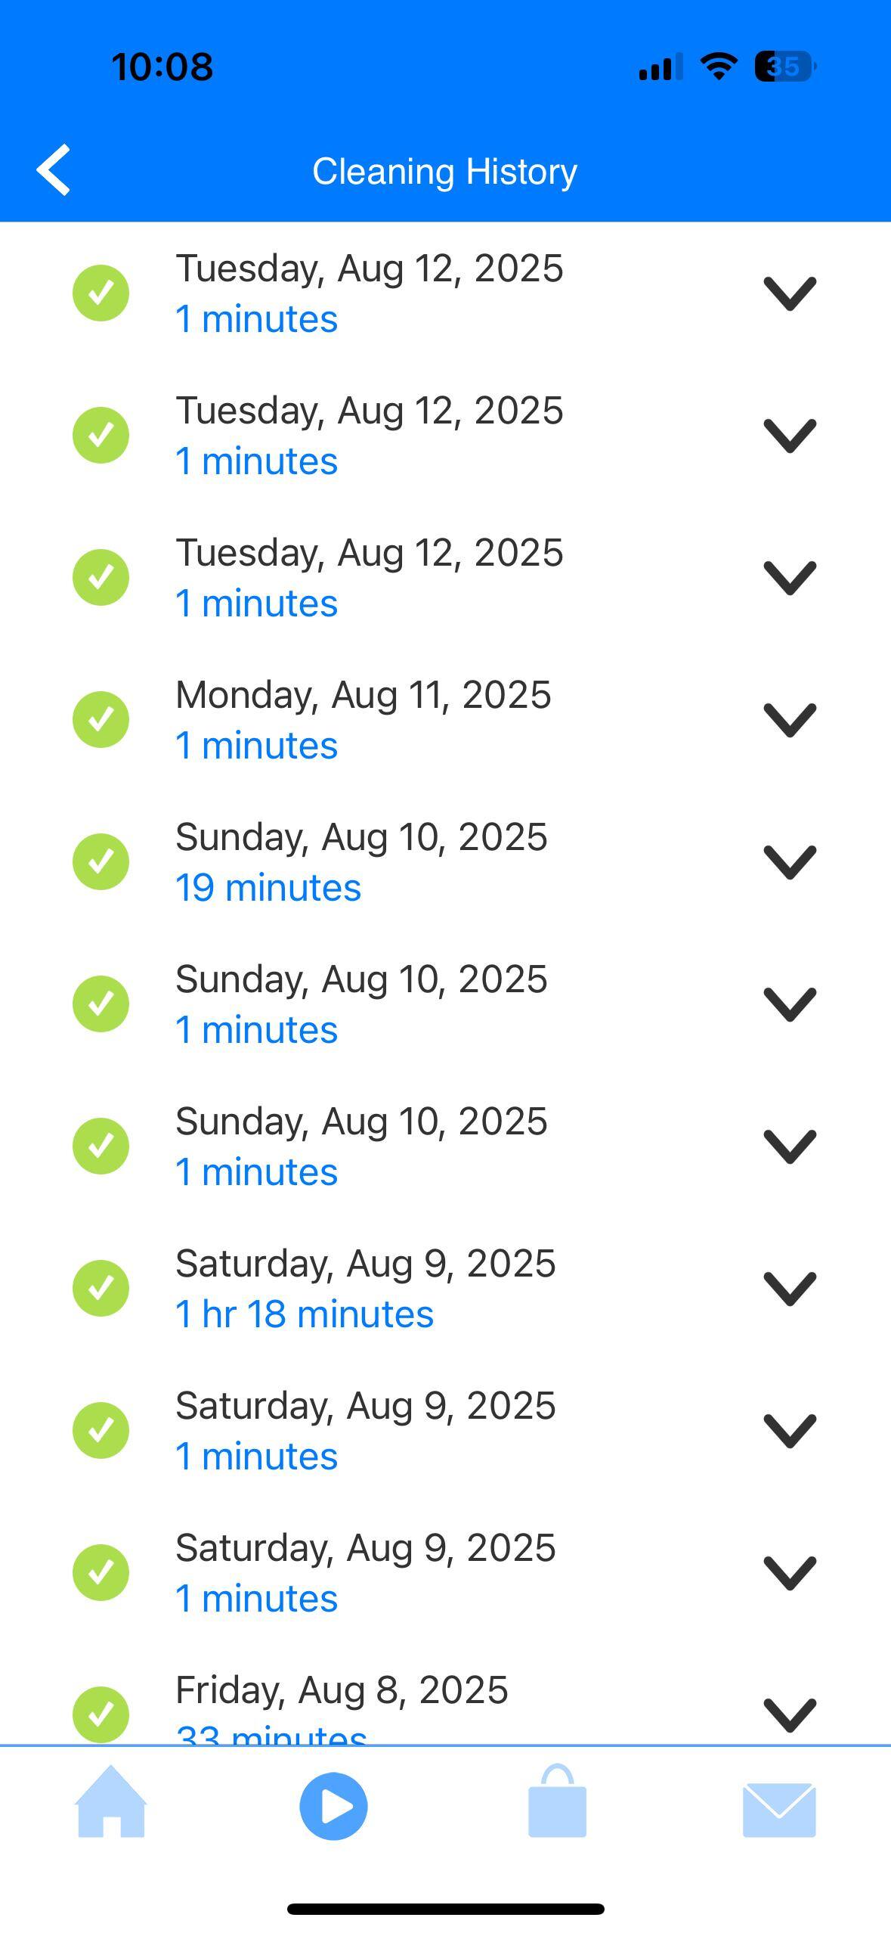The width and height of the screenshot is (891, 1933).
Task: Tap the "19 minutes" duration text
Action: coord(268,888)
